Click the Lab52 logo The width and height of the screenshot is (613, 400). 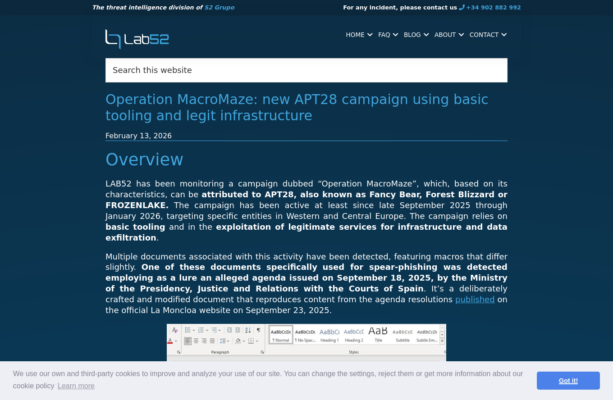(137, 39)
